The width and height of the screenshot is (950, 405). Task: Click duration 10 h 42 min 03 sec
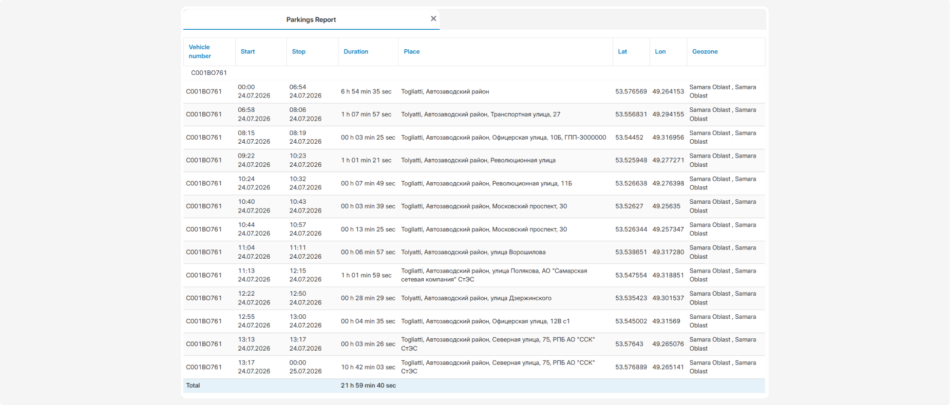(368, 367)
